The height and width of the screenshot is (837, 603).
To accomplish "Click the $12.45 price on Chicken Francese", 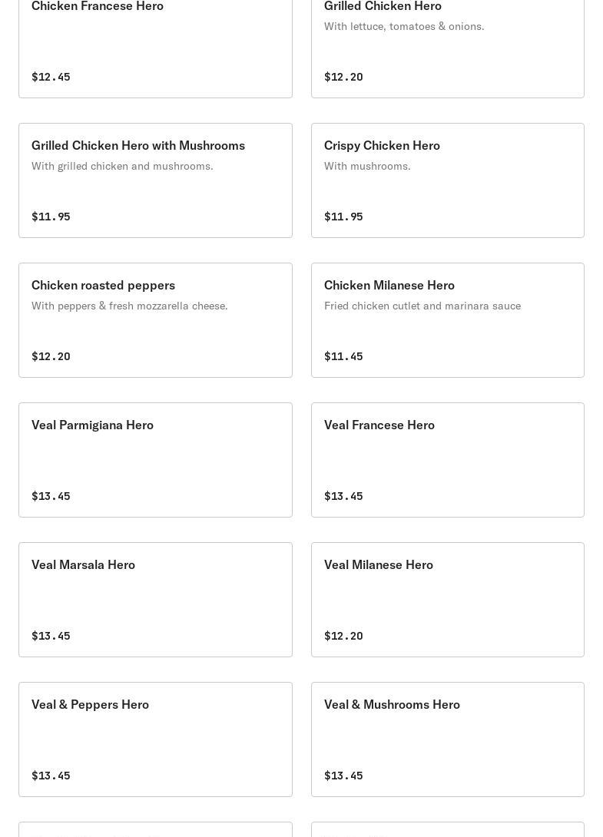I will click(51, 77).
